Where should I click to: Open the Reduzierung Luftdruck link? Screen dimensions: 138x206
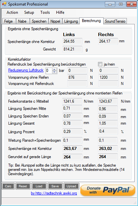[26, 70]
